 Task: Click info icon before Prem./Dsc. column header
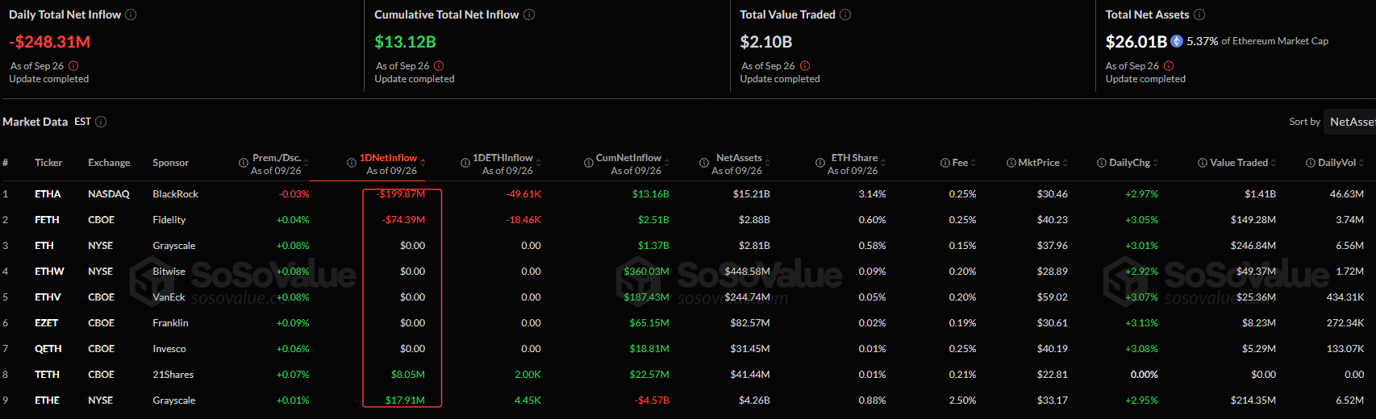coord(244,163)
